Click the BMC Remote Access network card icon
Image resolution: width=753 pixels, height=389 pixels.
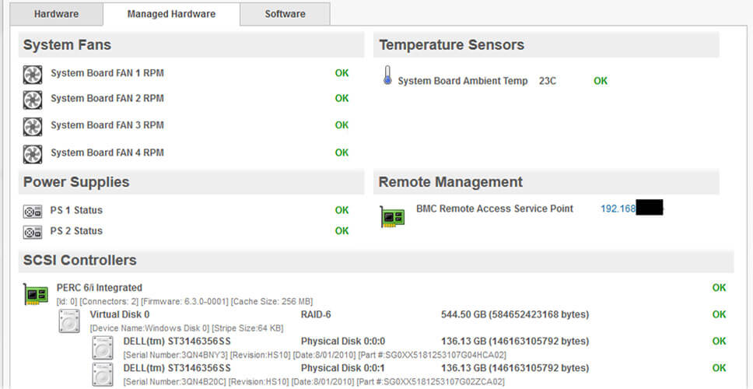392,217
